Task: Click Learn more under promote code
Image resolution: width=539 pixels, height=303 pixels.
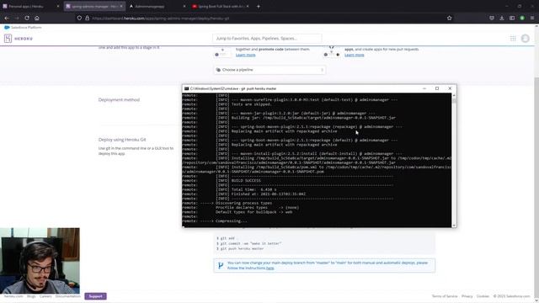Action: coord(245,55)
